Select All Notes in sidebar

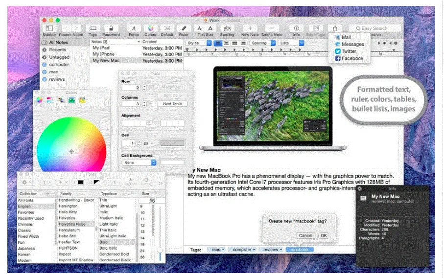[x=65, y=42]
